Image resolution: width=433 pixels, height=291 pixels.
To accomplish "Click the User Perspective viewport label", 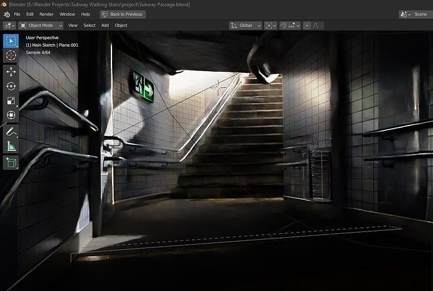I will click(x=42, y=38).
